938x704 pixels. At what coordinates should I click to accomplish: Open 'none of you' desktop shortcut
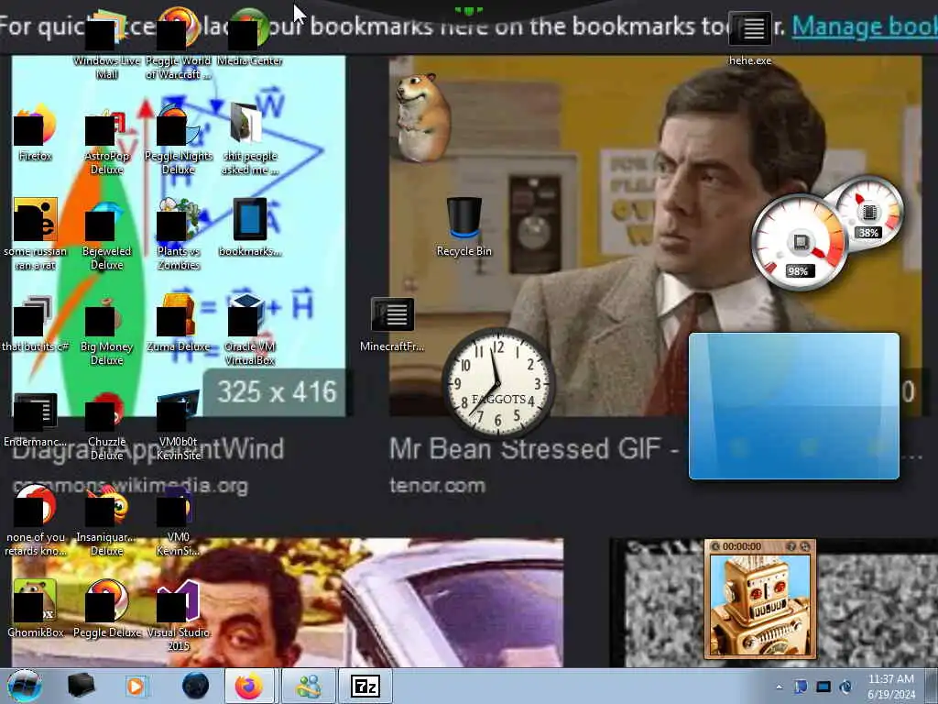36,521
